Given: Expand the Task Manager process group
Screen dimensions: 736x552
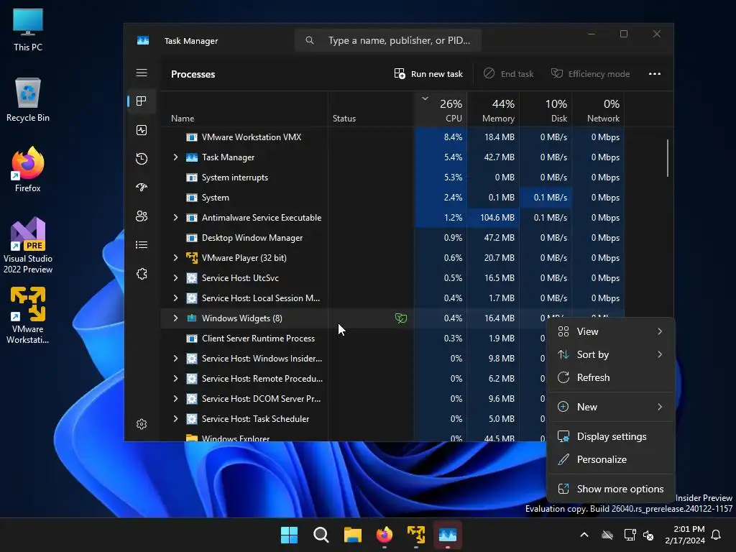Looking at the screenshot, I should point(175,157).
